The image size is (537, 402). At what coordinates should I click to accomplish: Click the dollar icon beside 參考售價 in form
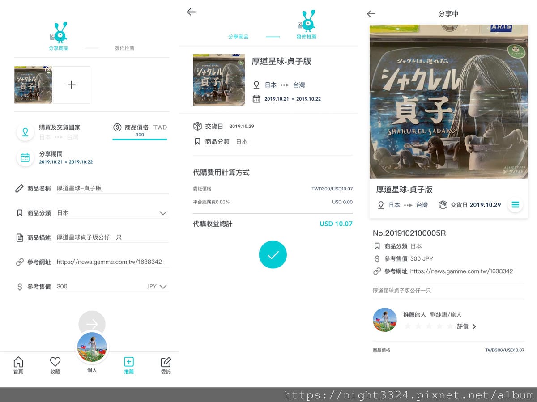[19, 287]
